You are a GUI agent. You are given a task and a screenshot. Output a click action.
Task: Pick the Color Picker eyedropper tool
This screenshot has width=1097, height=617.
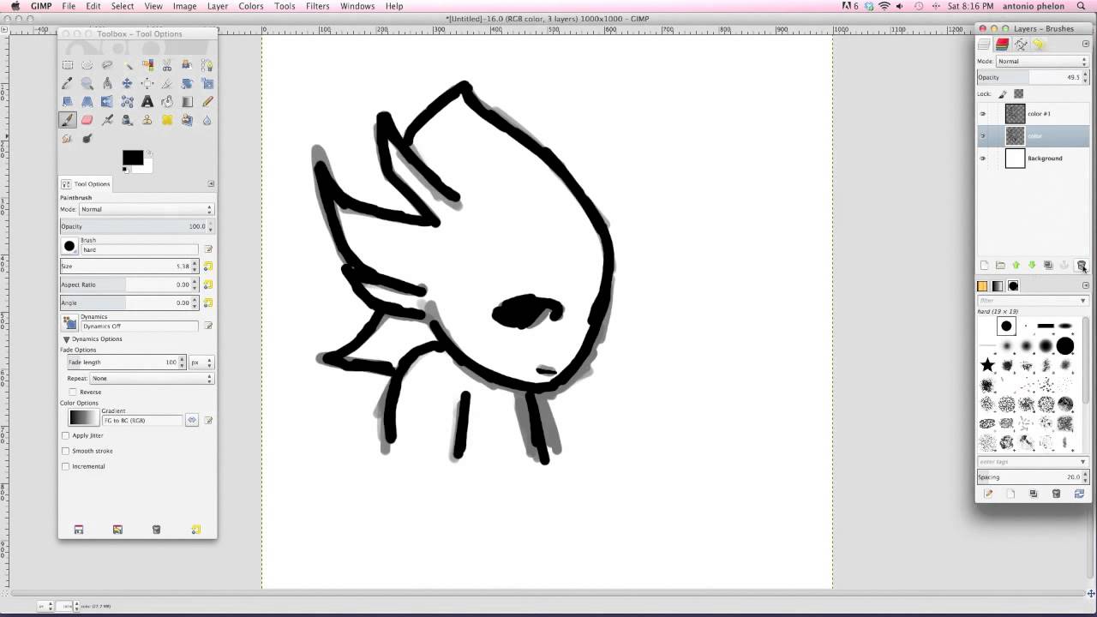click(67, 83)
